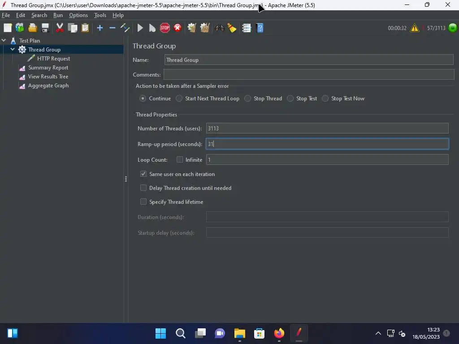The height and width of the screenshot is (344, 459).
Task: Open Microsoft Store from taskbar
Action: coord(259,333)
